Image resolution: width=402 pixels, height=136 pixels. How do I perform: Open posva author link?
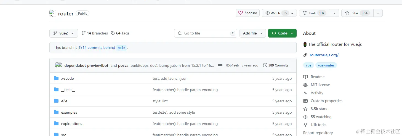(123, 65)
